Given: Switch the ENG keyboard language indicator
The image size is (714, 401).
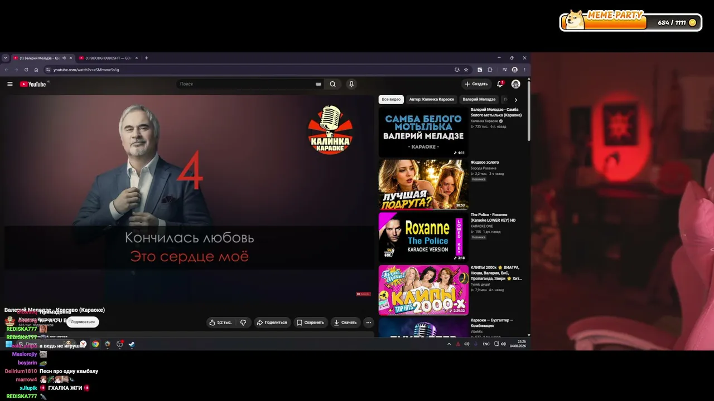Looking at the screenshot, I should (486, 344).
